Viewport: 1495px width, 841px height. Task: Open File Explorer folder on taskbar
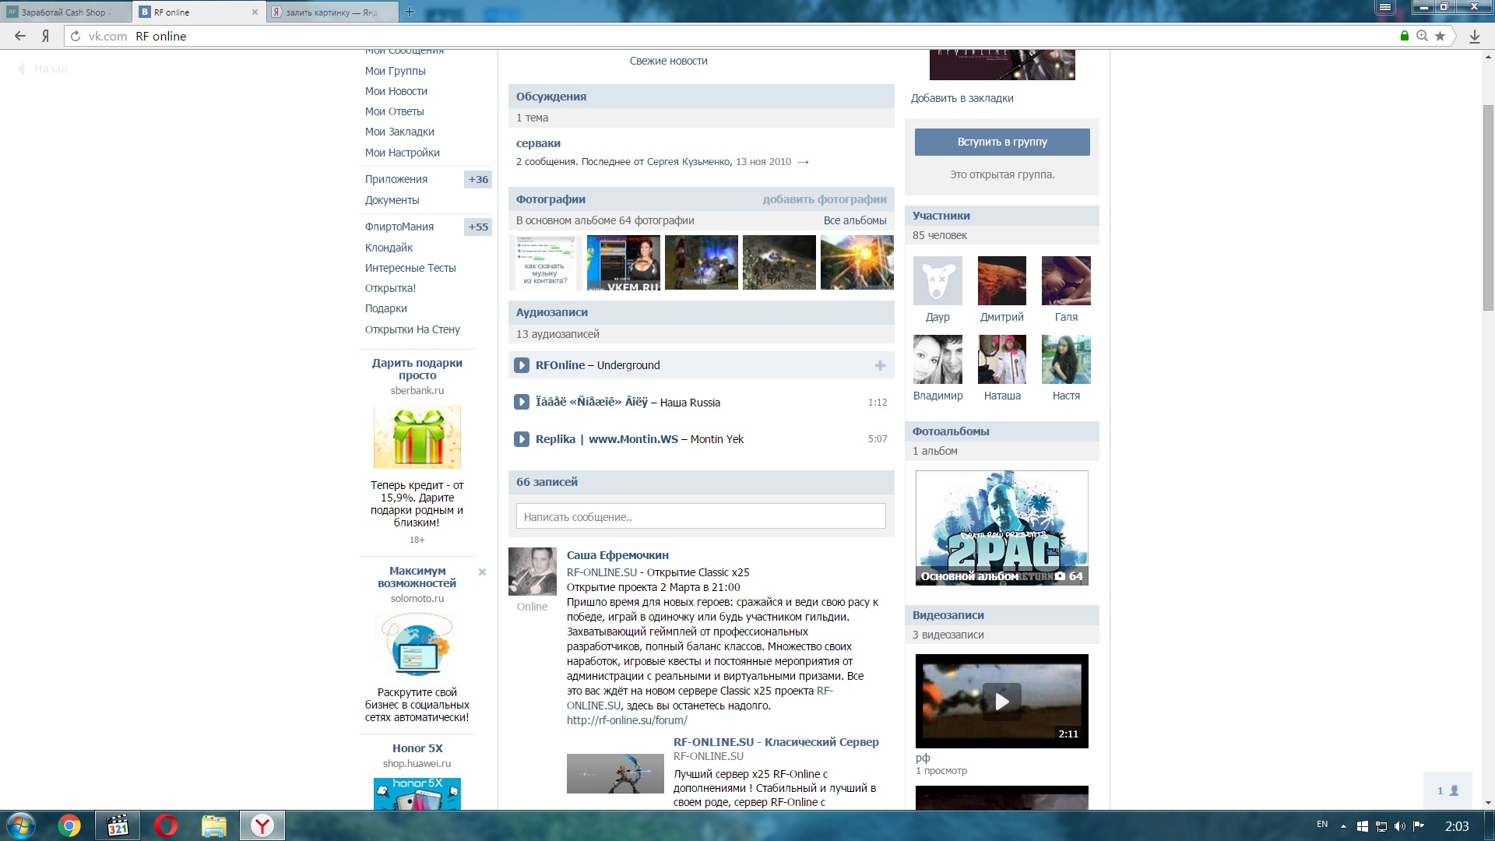(x=213, y=825)
